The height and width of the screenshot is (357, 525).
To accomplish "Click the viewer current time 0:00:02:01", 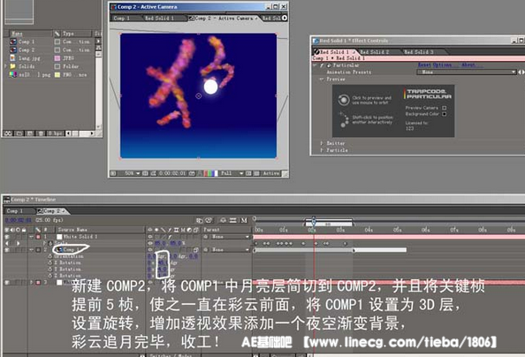I will click(172, 173).
